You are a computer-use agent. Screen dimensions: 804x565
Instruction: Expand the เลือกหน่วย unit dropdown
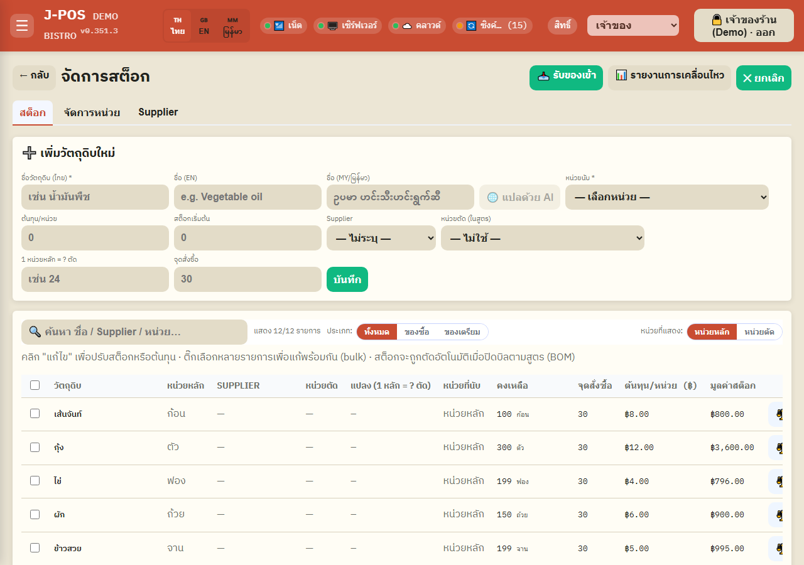667,197
